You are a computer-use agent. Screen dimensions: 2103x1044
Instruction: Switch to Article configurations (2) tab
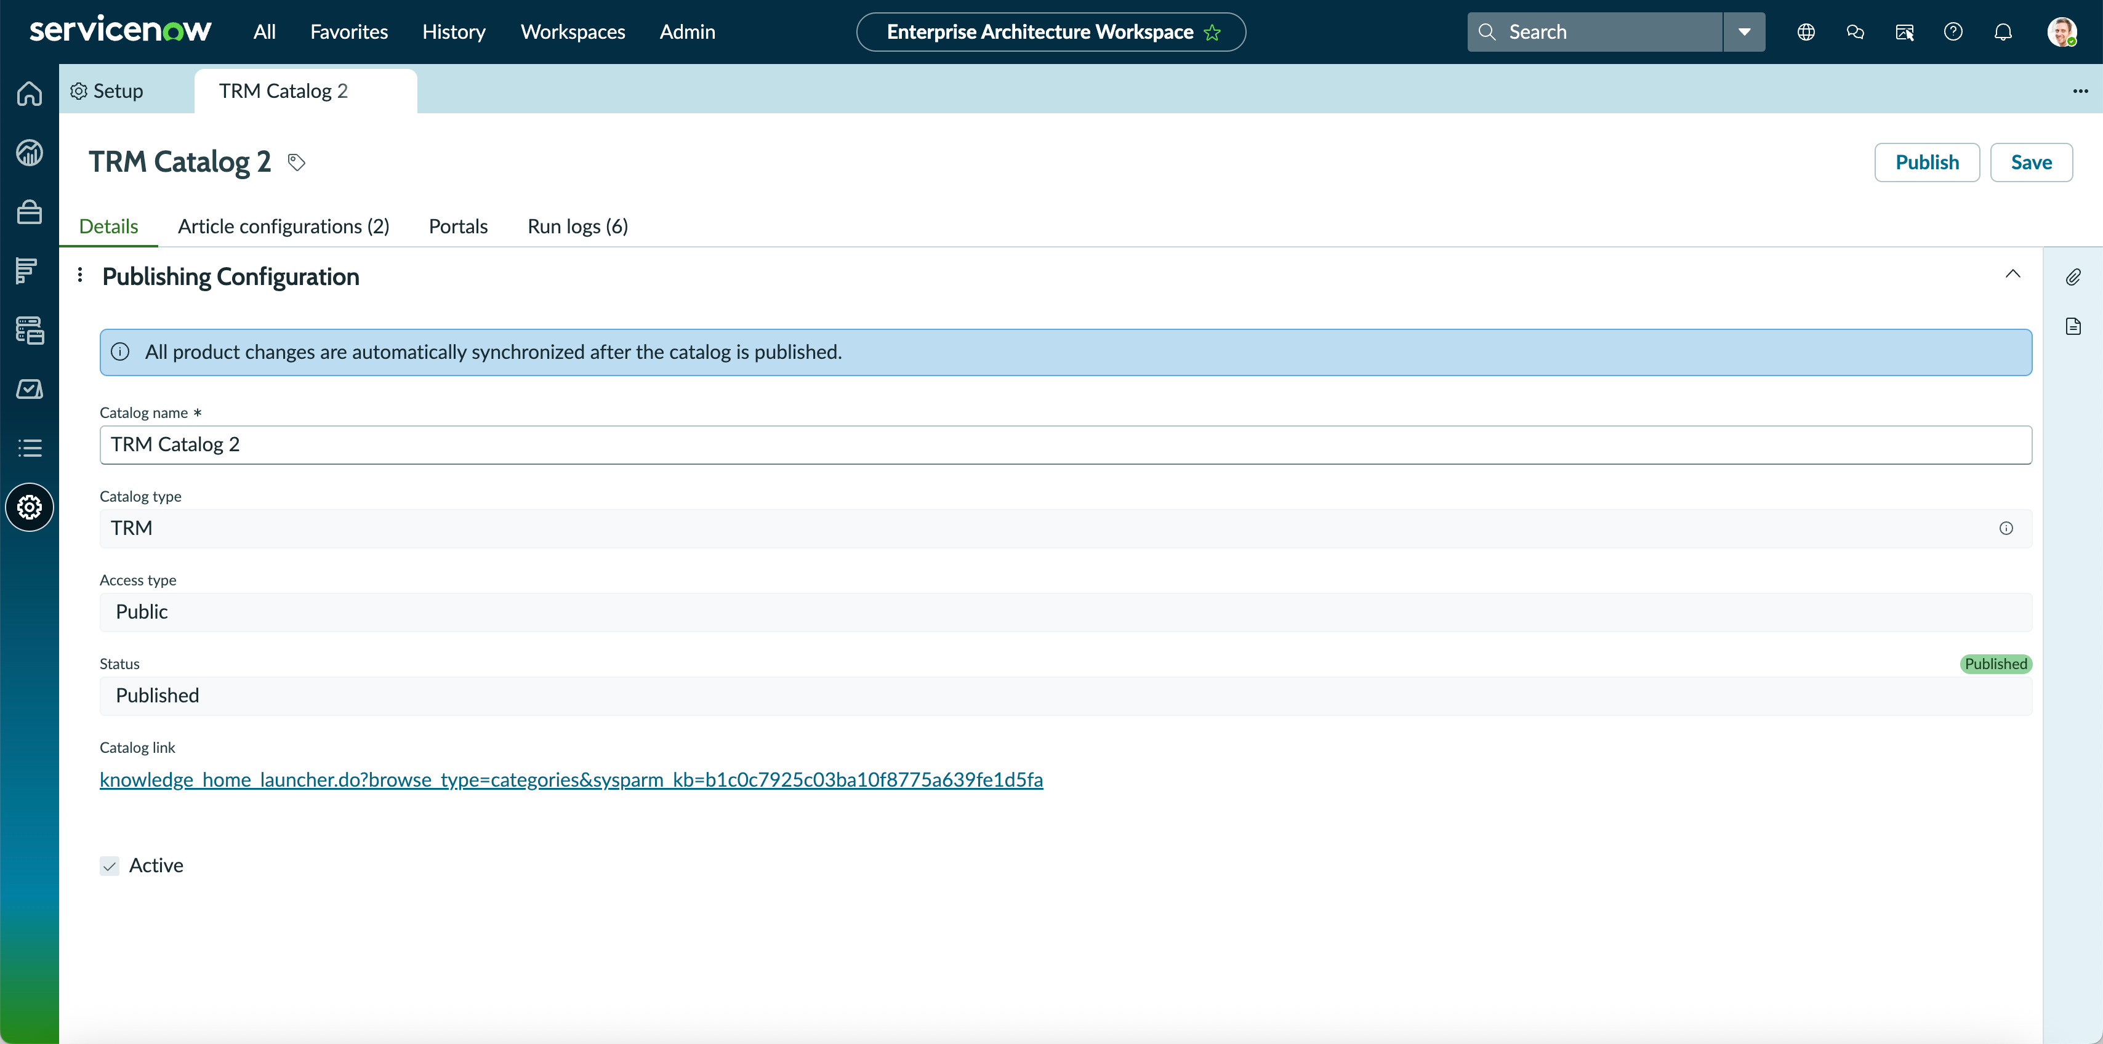pos(283,226)
